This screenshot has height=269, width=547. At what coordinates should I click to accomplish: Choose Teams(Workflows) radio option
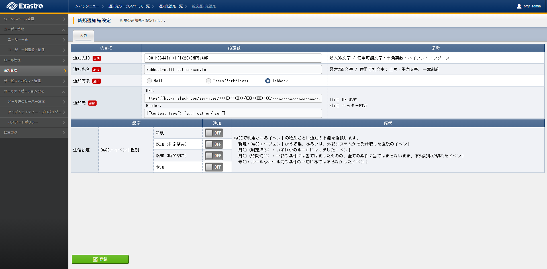209,81
